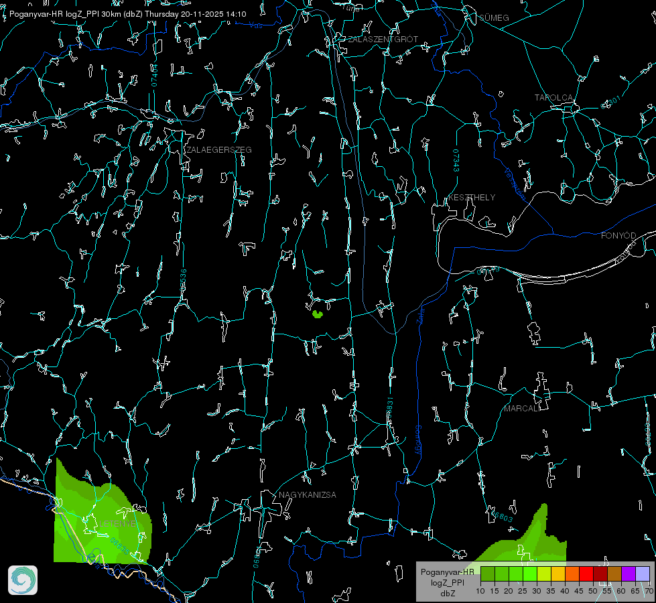This screenshot has width=656, height=603.
Task: Click the road number 06803 label
Action: (502, 517)
